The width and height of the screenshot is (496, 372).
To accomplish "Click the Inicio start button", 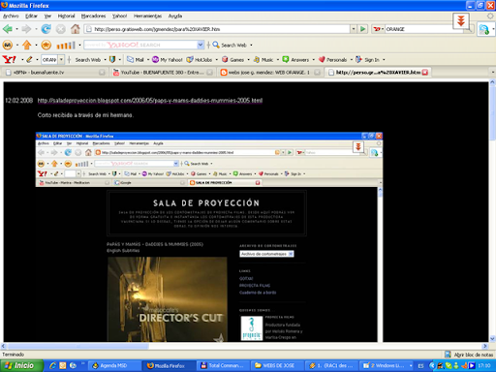I will [21, 365].
